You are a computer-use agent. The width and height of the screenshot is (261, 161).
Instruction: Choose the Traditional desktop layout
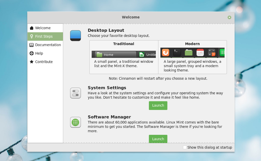(124, 57)
